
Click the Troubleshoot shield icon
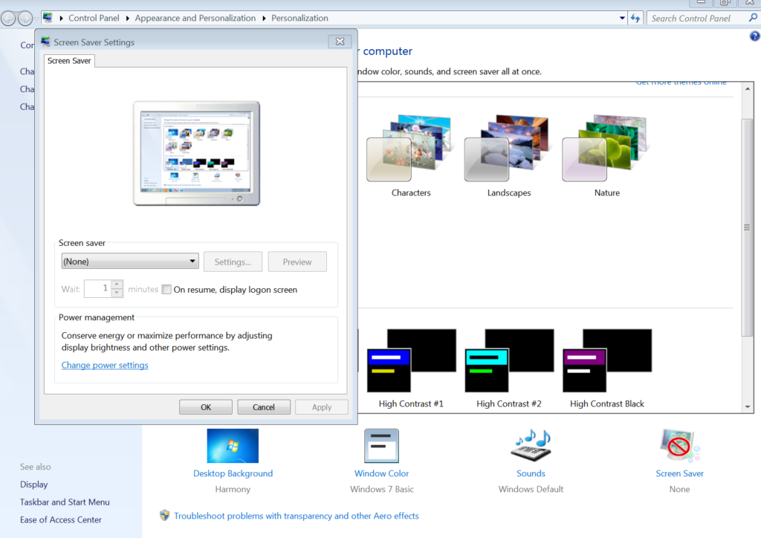click(163, 515)
